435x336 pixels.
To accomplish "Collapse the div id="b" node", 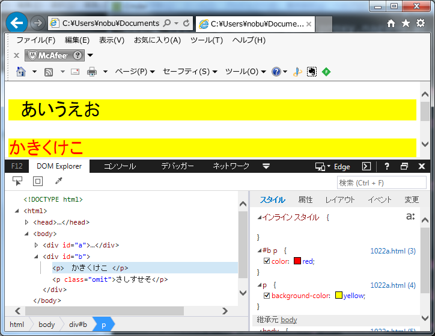I will [x=36, y=257].
